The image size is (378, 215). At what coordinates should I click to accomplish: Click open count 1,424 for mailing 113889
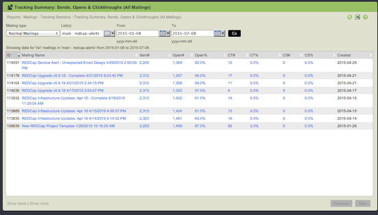click(x=177, y=111)
